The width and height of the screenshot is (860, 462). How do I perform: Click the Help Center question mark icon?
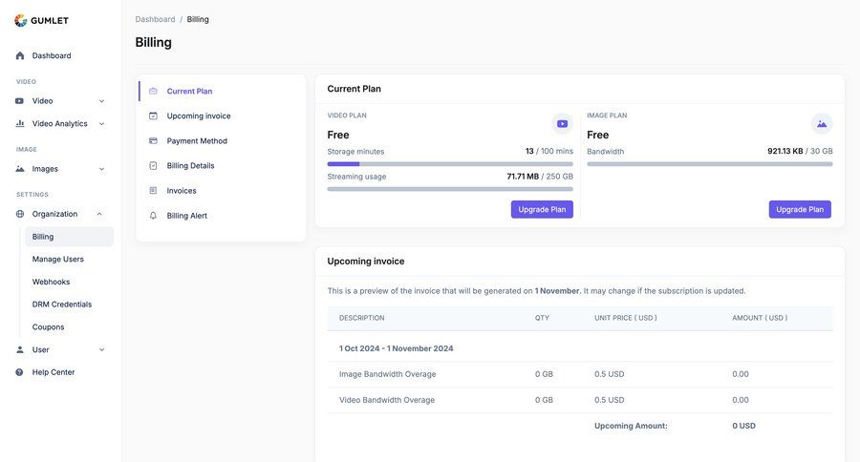tap(20, 372)
